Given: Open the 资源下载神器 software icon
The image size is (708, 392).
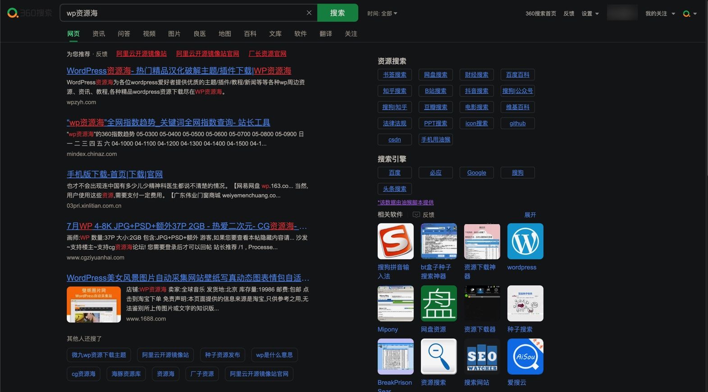Looking at the screenshot, I should point(482,241).
